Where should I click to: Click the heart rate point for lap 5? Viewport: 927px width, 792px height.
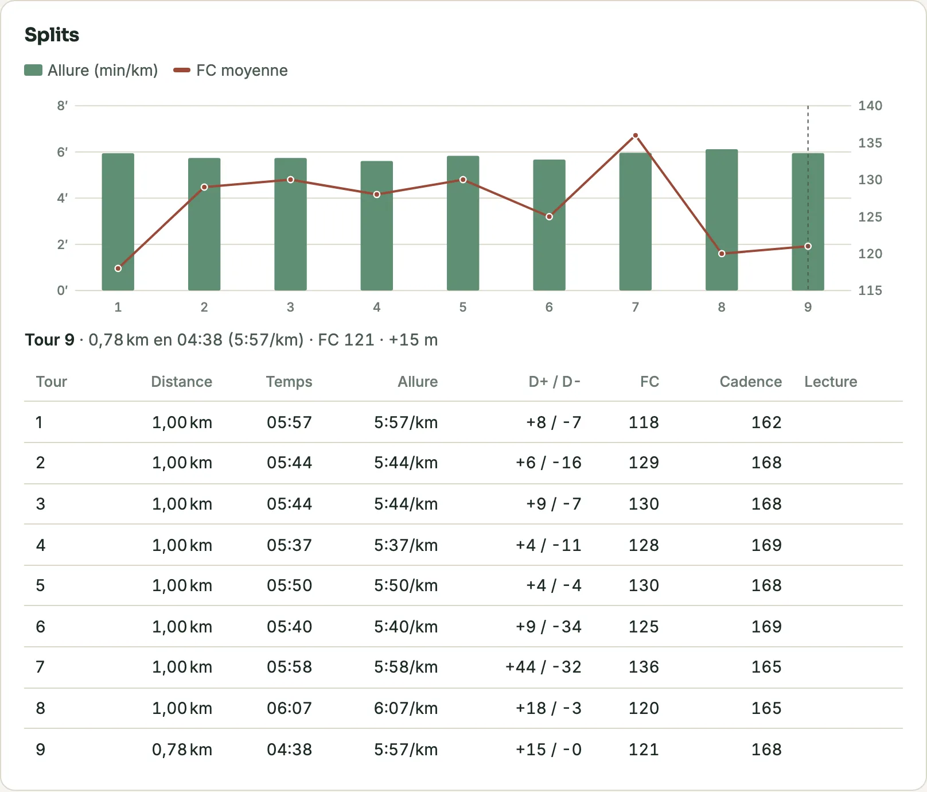pos(463,180)
